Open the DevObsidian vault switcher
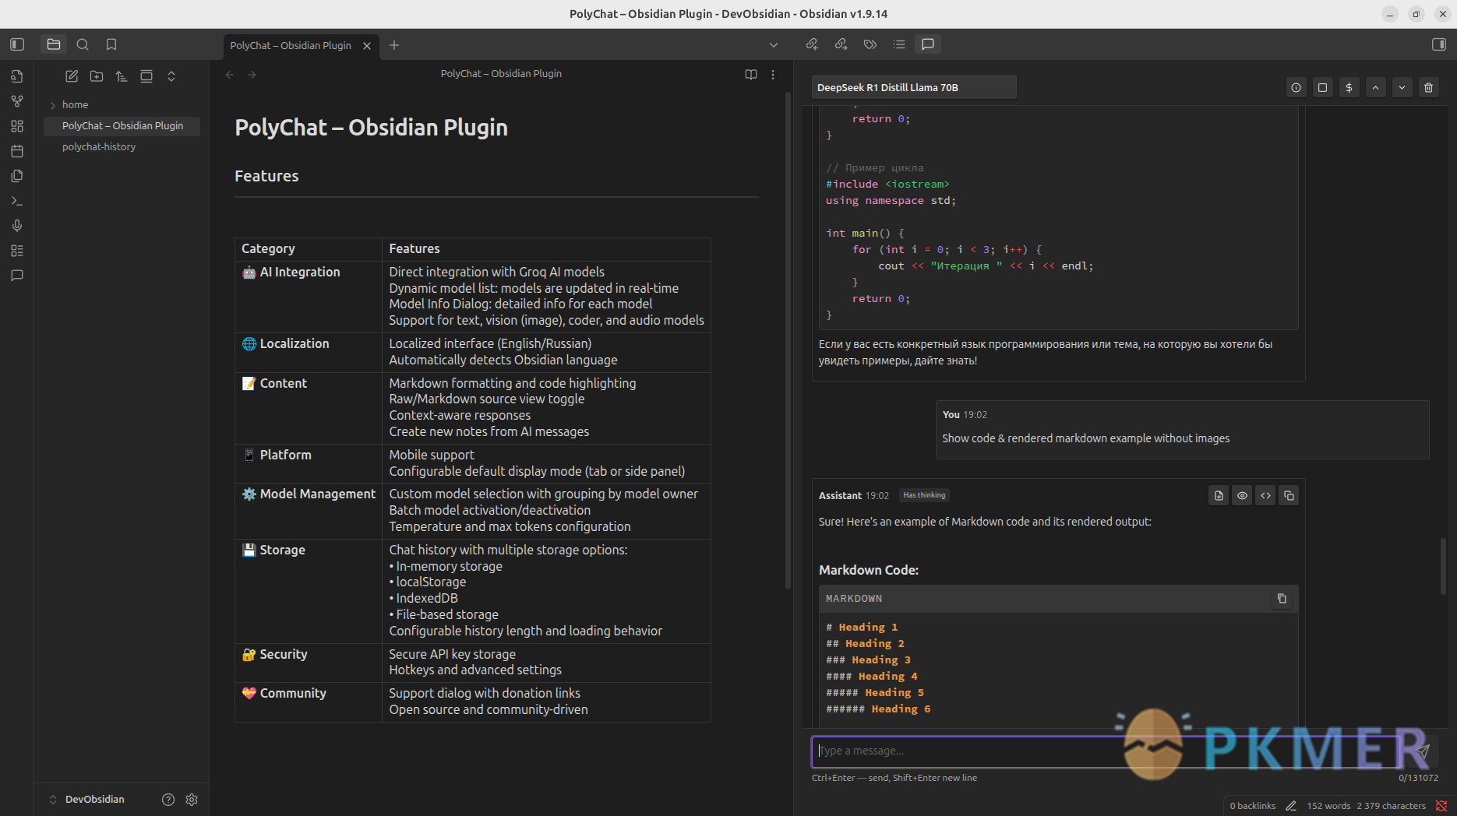Viewport: 1457px width, 816px height. tap(87, 800)
